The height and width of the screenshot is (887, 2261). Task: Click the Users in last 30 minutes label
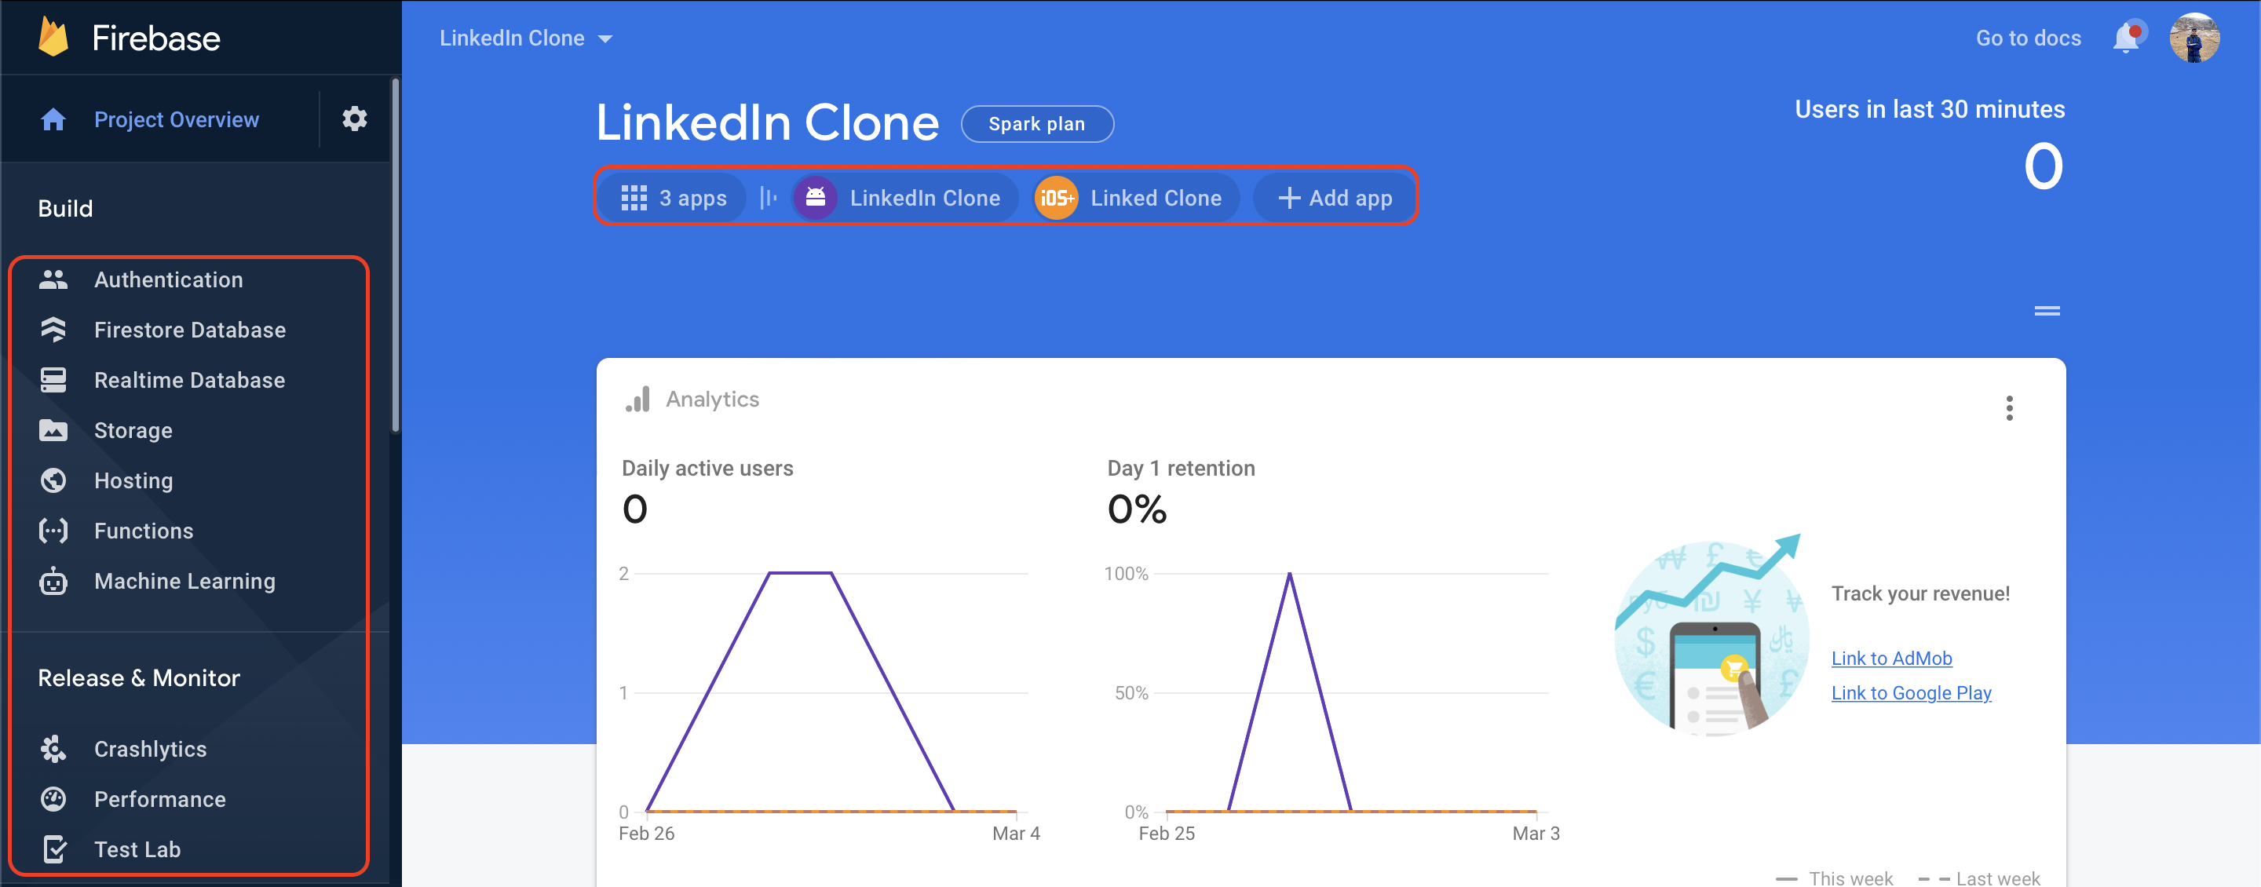click(1929, 110)
